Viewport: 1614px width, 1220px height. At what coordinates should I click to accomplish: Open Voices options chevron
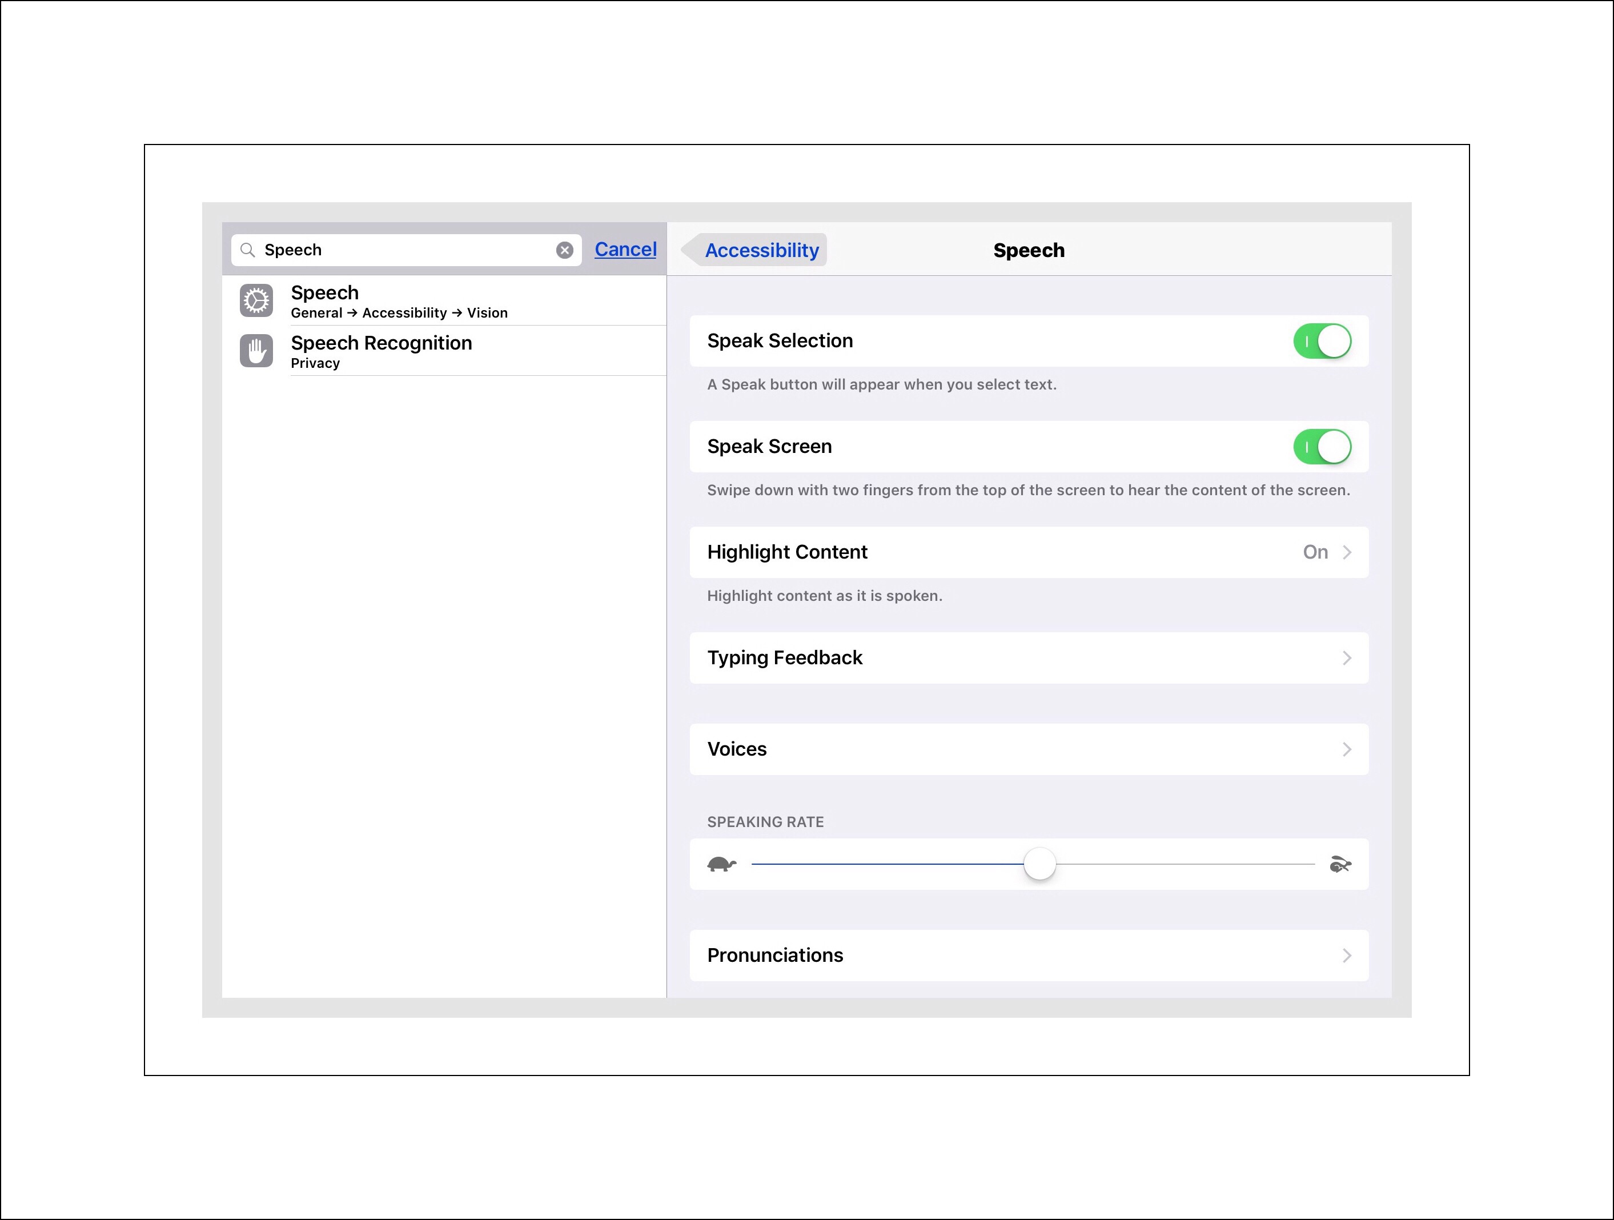tap(1347, 749)
